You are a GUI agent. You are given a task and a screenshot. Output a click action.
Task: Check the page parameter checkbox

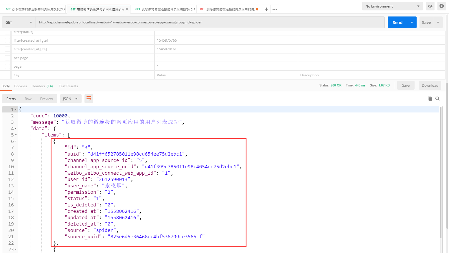click(8, 67)
